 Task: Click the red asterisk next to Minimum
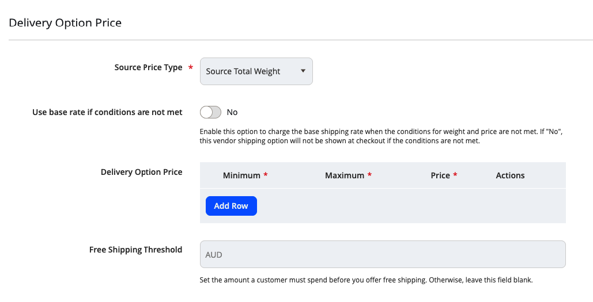266,175
